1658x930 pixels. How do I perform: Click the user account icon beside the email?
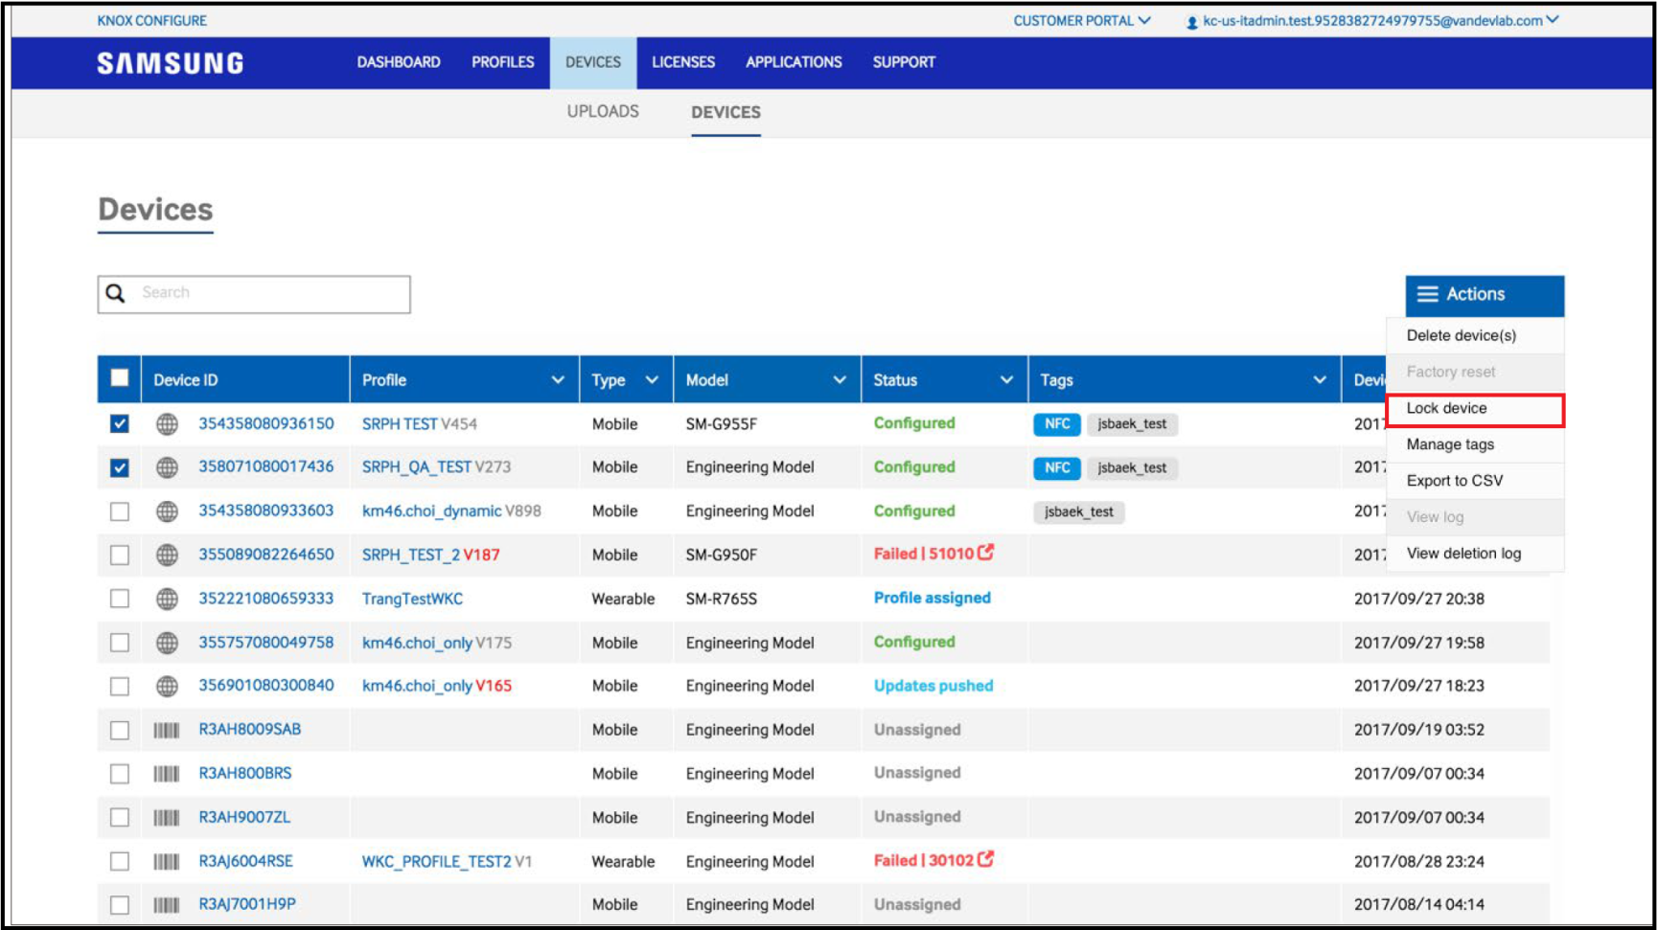(x=1192, y=22)
